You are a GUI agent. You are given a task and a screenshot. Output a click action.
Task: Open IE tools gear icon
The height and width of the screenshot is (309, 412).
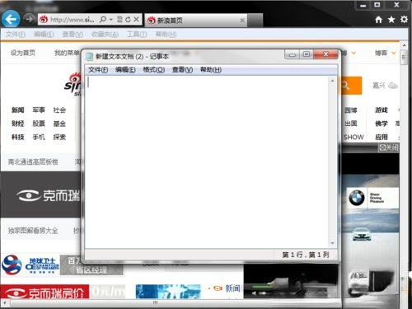404,20
